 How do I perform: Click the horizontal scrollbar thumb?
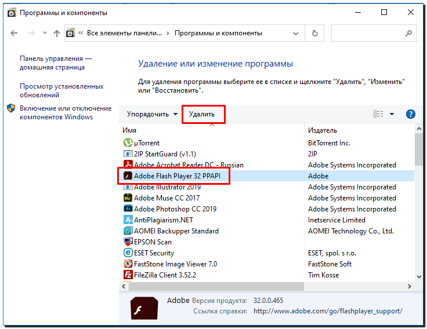(x=216, y=286)
